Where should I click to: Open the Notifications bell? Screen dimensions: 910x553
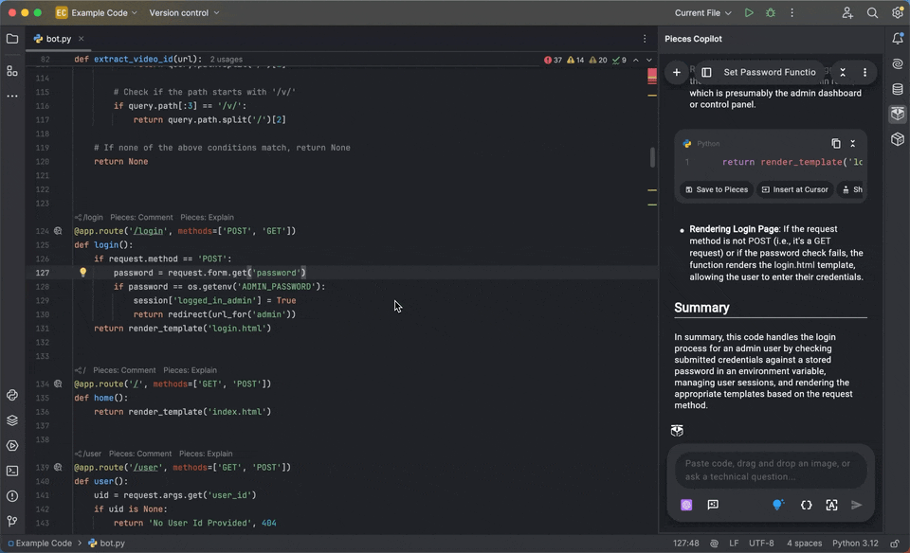(898, 39)
